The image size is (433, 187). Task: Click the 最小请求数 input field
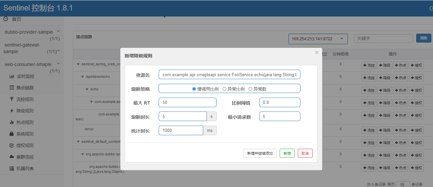280,116
